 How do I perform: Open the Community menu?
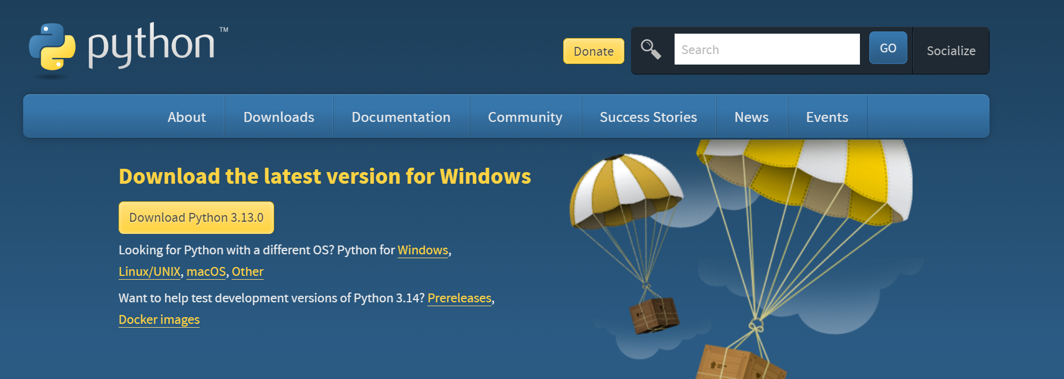click(x=525, y=117)
